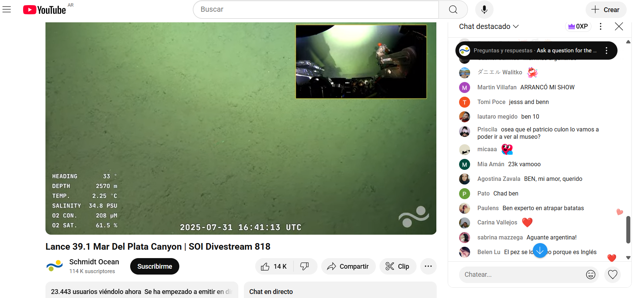Viewport: 634px width, 298px height.
Task: Select Priscila's chat message about museo
Action: (x=538, y=133)
